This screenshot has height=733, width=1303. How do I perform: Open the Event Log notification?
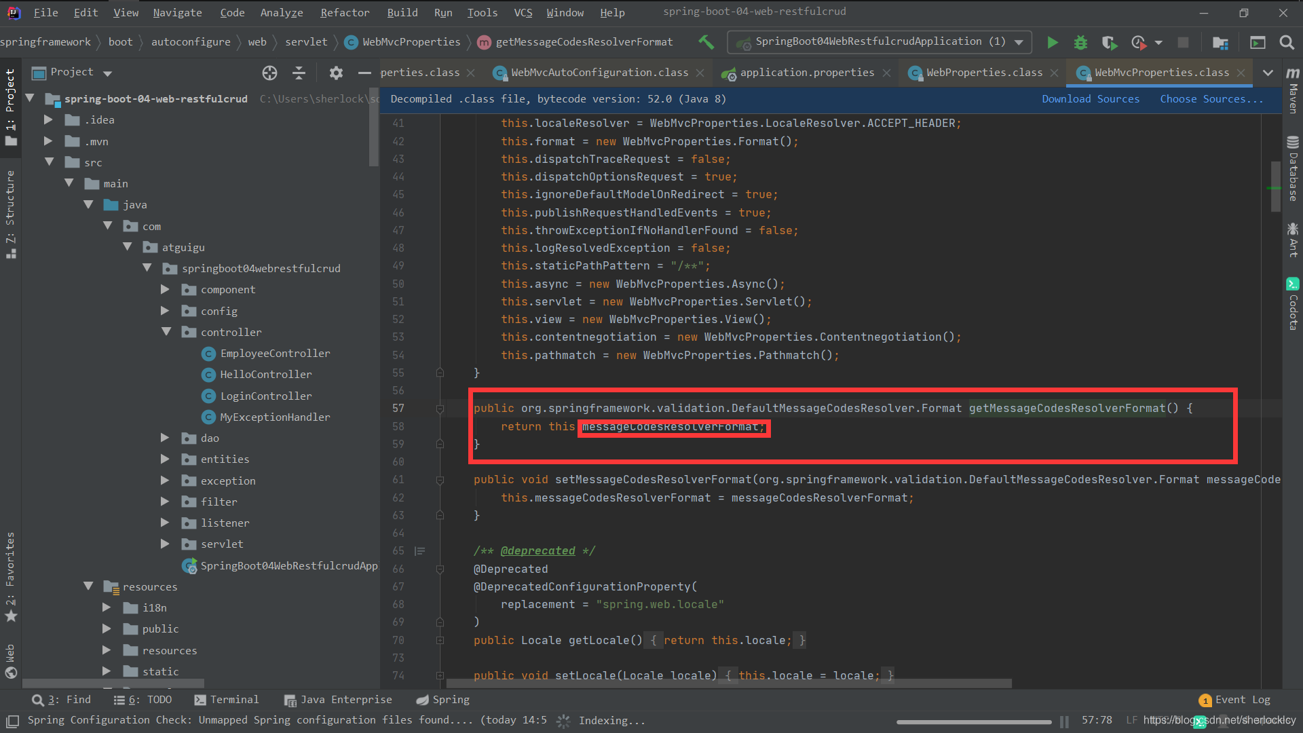click(1234, 700)
